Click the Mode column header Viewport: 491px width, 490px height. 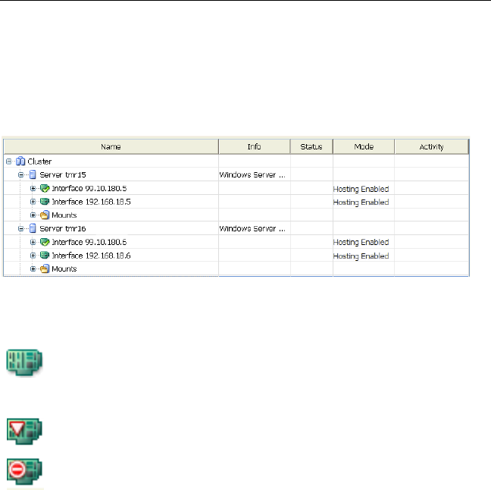(x=364, y=146)
